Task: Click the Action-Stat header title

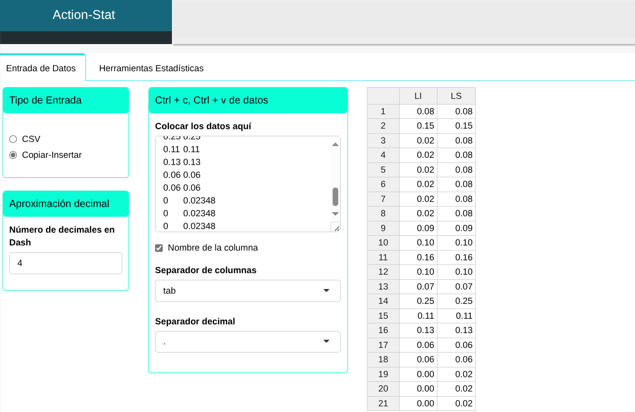Action: [84, 15]
